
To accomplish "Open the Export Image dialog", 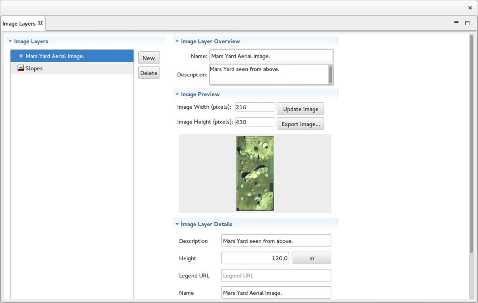I will [x=300, y=123].
